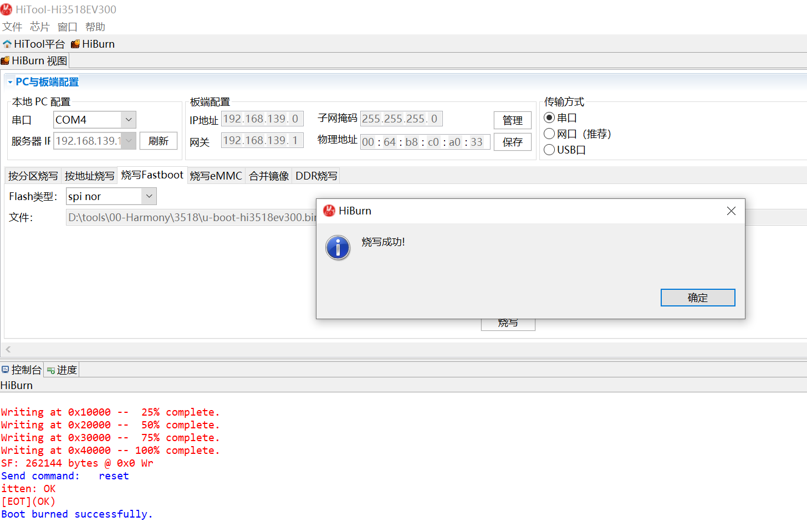Click the IP地址 input field
This screenshot has width=807, height=532.
click(x=262, y=119)
